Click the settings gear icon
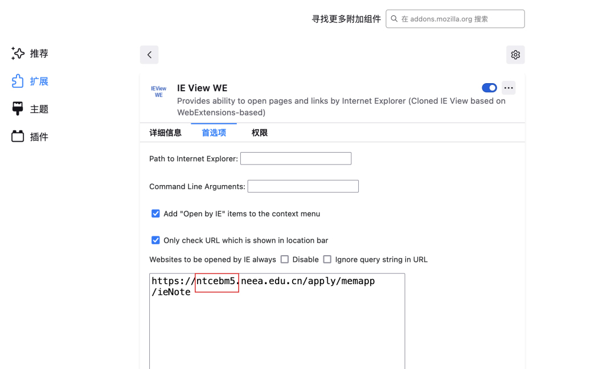The height and width of the screenshot is (369, 615). [515, 55]
